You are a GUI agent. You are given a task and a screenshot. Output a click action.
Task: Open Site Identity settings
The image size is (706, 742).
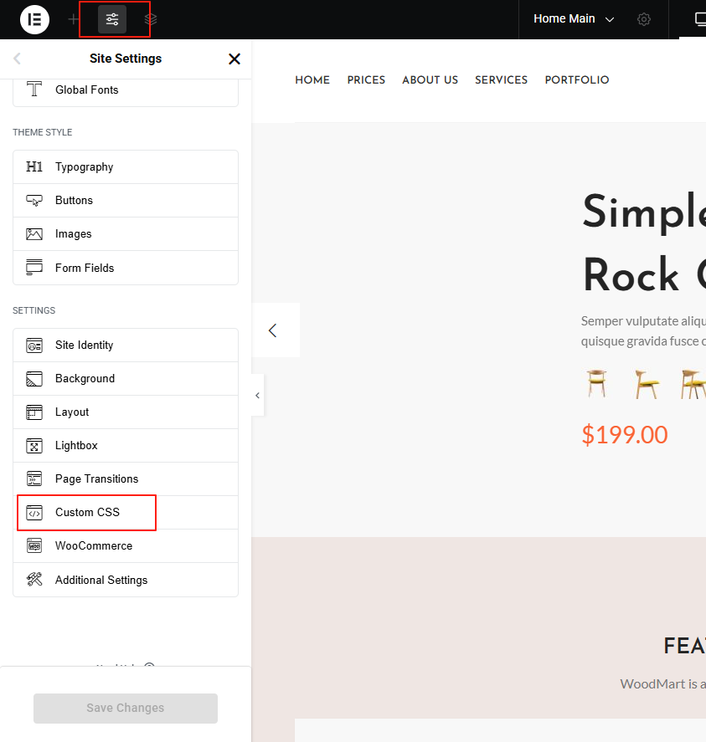click(x=84, y=345)
